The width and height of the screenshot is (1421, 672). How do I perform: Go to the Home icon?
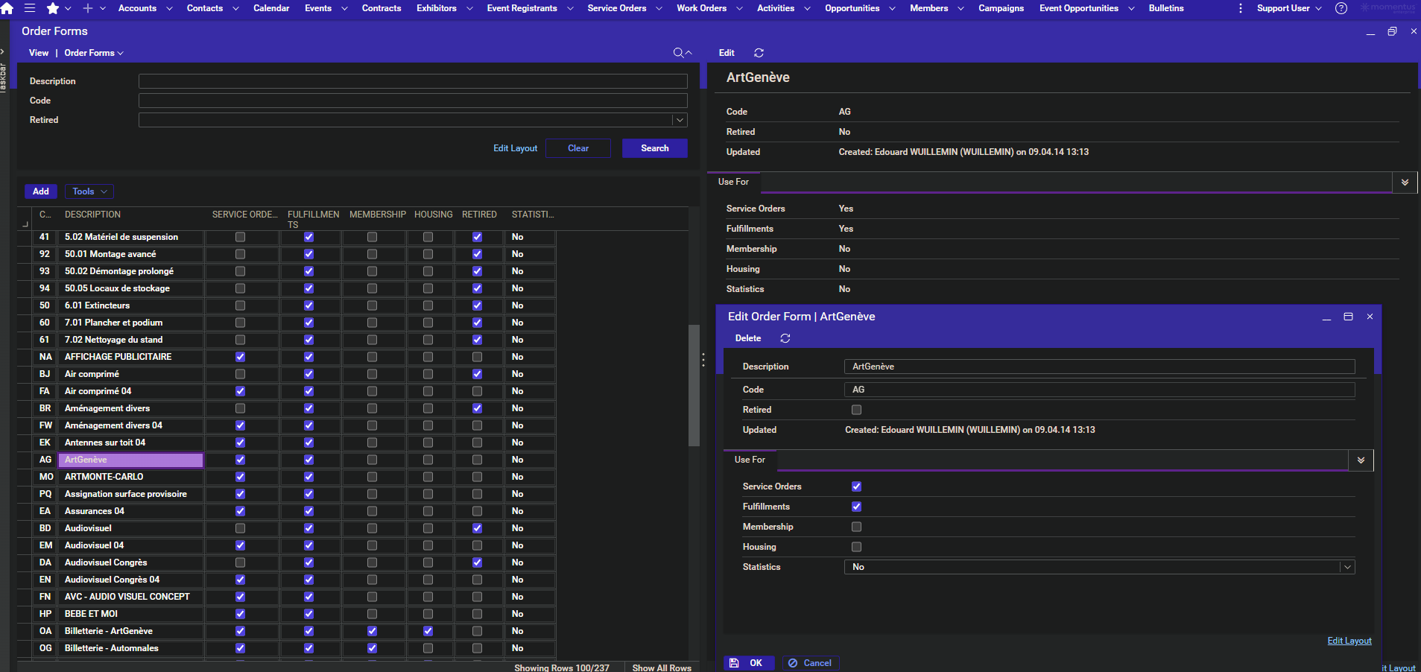(x=7, y=9)
